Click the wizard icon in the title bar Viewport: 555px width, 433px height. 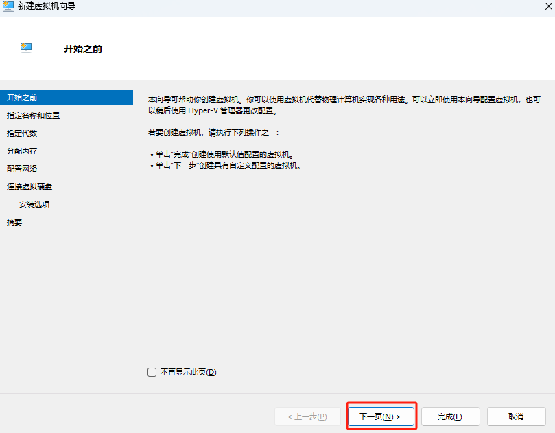(8, 6)
